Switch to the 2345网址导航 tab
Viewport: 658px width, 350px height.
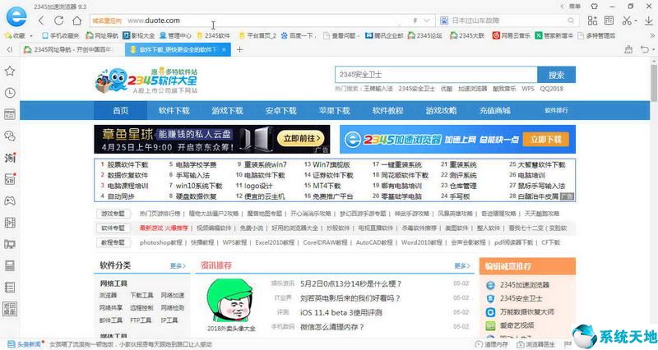72,49
